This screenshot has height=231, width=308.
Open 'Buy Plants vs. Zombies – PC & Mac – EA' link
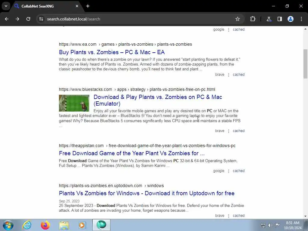(x=112, y=52)
